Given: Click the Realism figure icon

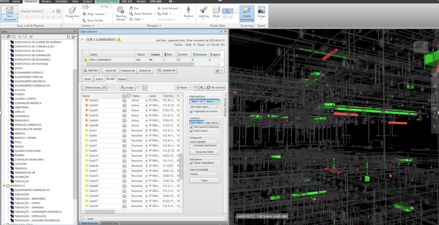Looking at the screenshot, I should [189, 10].
